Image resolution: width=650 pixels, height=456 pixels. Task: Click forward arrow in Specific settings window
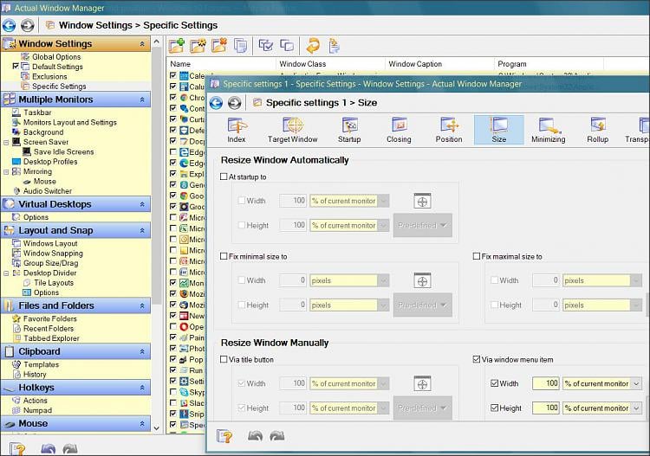tap(235, 103)
